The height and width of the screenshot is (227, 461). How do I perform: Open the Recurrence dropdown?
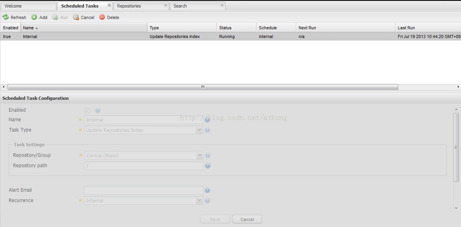click(200, 200)
